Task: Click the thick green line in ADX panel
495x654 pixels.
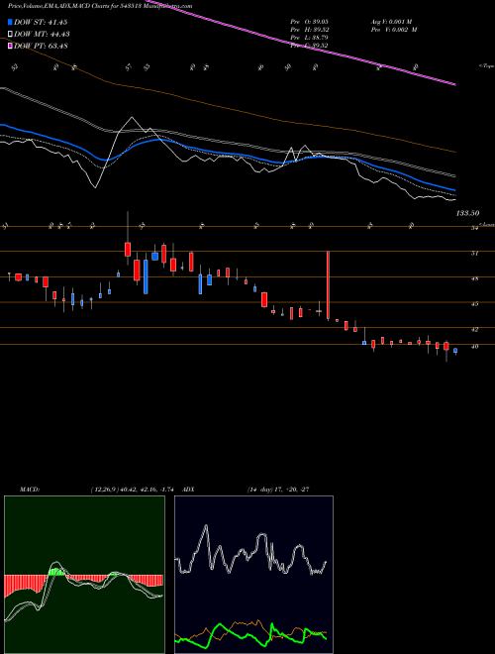Action: tap(250, 636)
